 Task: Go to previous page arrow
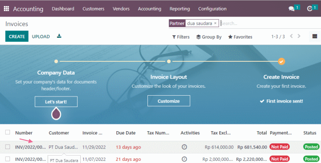click(292, 36)
